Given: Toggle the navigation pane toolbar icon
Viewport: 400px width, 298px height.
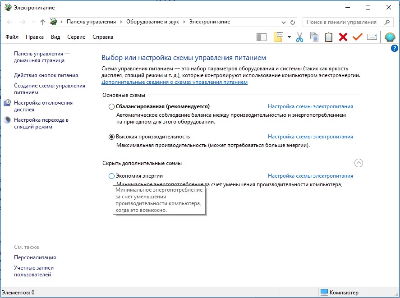Looking at the screenshot, I should click(262, 37).
